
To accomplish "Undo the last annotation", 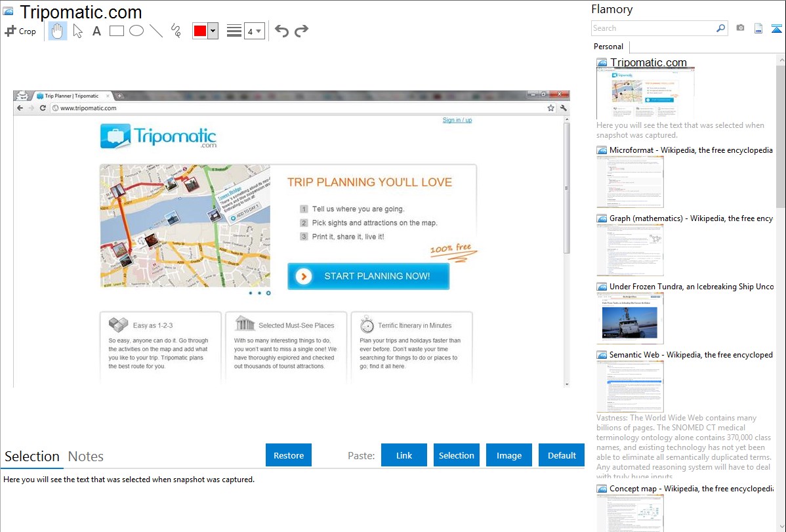I will (281, 31).
